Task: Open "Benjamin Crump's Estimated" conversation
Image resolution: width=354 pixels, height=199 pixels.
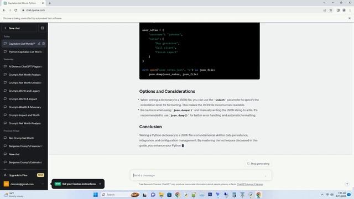Action: point(24,163)
